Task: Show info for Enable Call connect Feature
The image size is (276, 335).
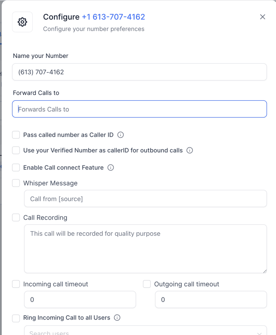Action: (111, 167)
